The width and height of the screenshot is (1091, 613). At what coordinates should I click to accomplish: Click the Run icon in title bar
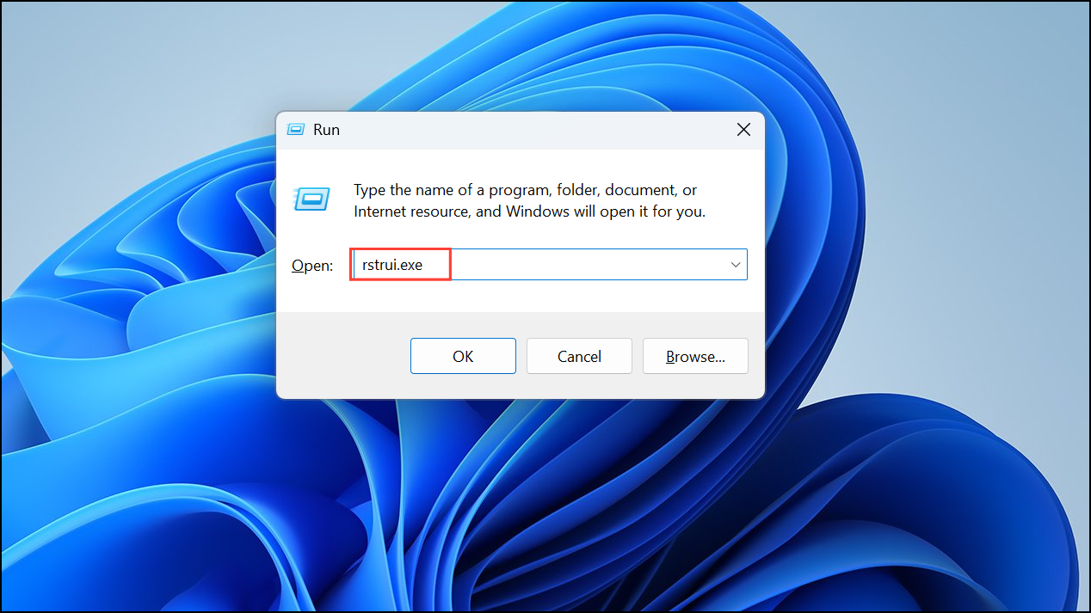click(296, 130)
